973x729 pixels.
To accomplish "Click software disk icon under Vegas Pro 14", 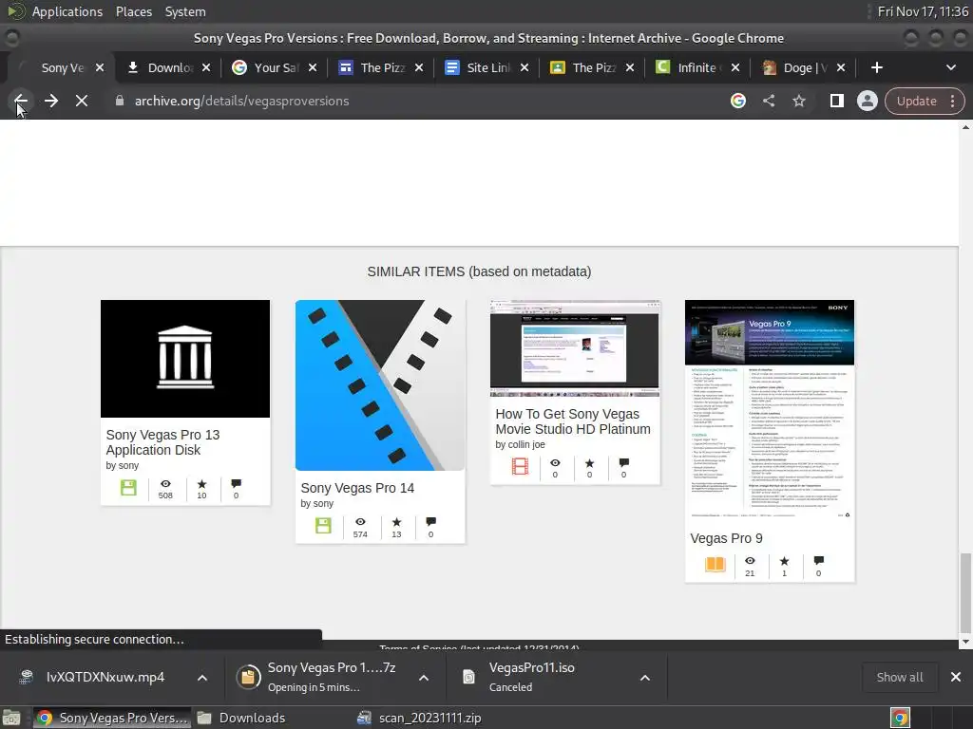I will tap(323, 526).
